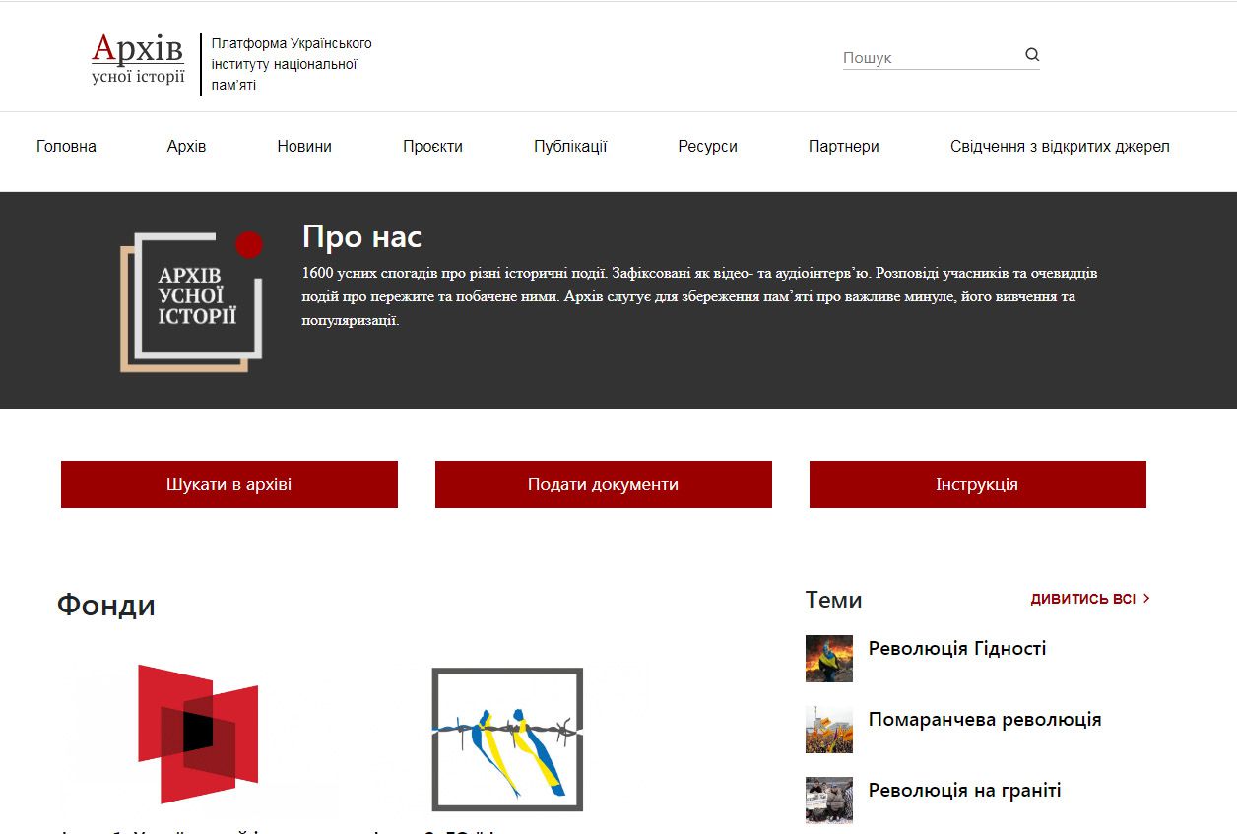Open the Архів усної історії site logo
This screenshot has width=1237, height=834.
[x=138, y=59]
